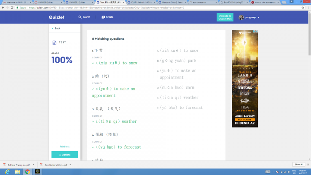
Task: Expand Political Theory pdf download chevron
Action: (x=34, y=165)
